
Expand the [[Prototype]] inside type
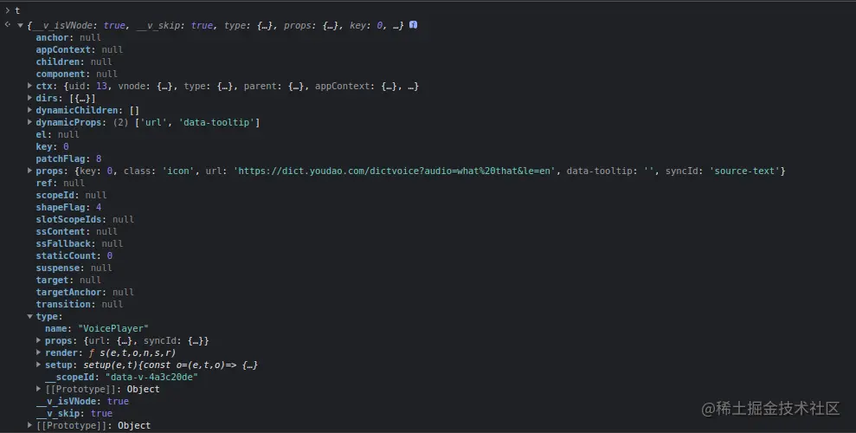click(39, 390)
